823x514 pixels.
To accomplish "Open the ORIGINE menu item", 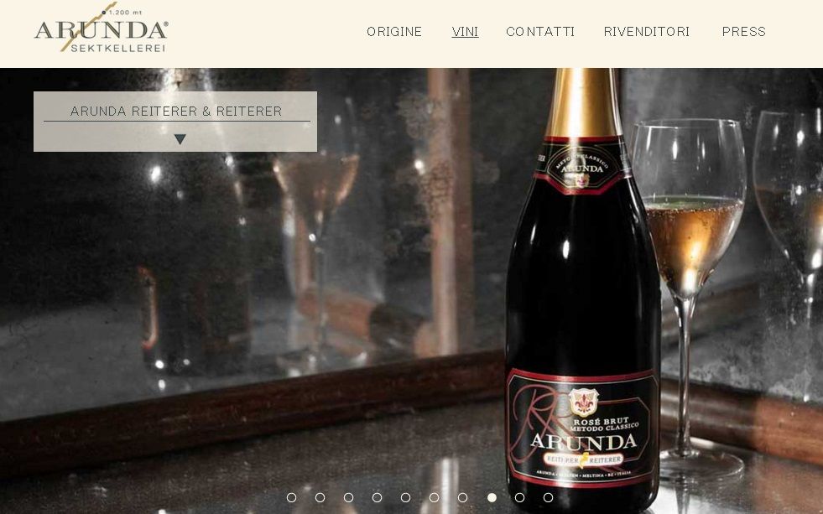I will point(394,32).
